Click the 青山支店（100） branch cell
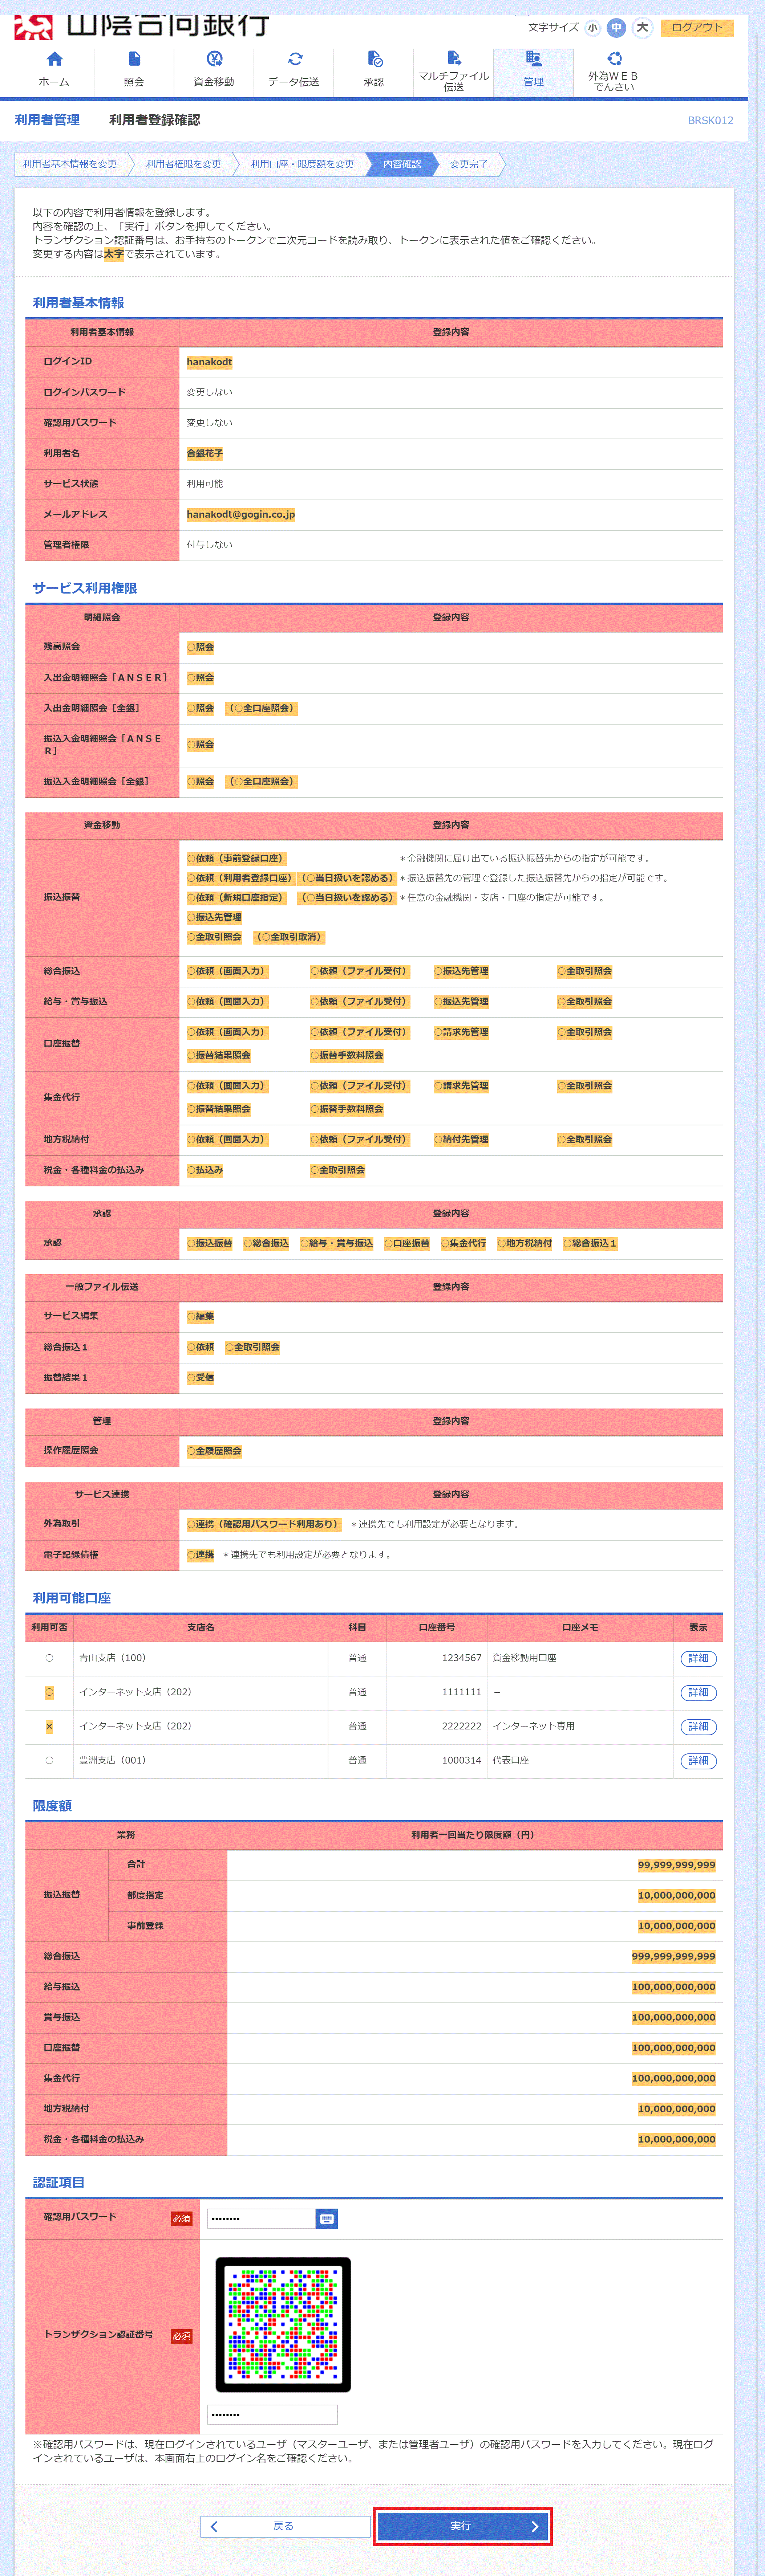 click(x=201, y=1659)
